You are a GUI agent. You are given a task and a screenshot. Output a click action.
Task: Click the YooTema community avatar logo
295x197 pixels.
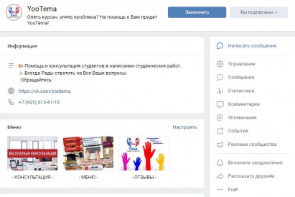pos(14,12)
